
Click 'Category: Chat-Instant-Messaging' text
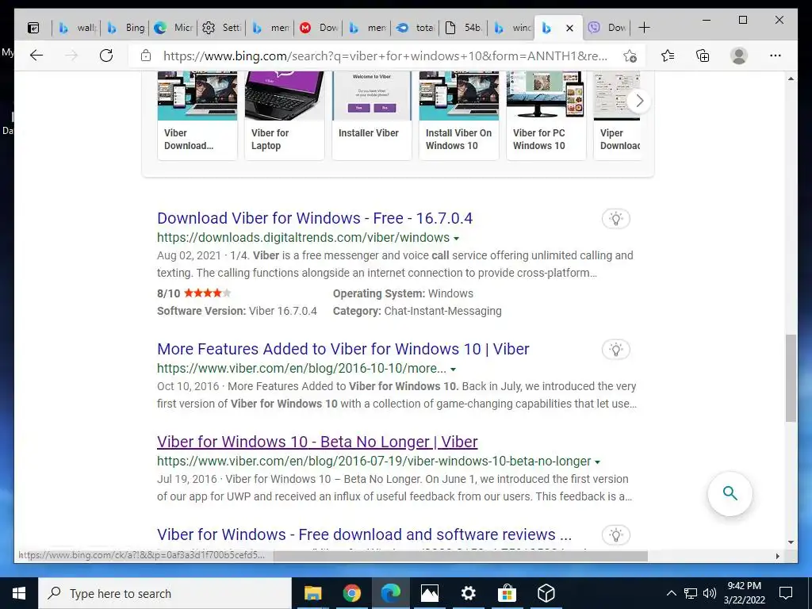(417, 311)
